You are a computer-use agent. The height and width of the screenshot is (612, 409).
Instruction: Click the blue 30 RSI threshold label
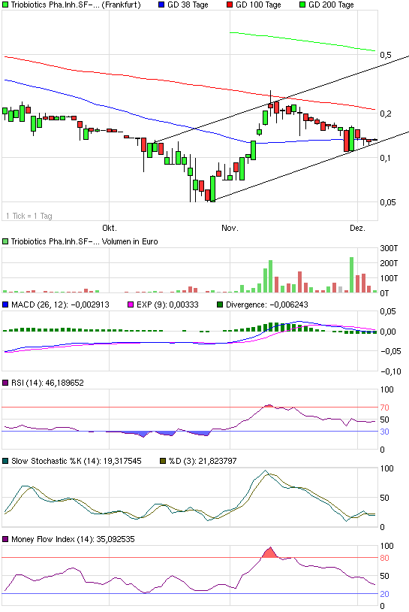pyautogui.click(x=384, y=432)
